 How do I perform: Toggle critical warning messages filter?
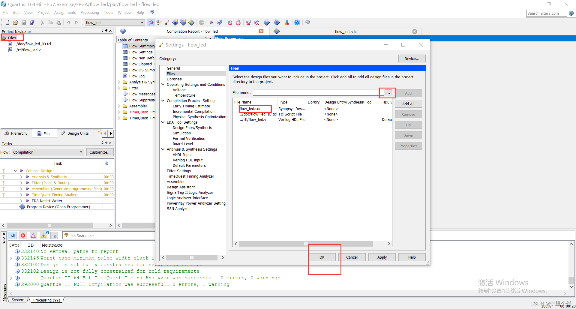click(33, 236)
